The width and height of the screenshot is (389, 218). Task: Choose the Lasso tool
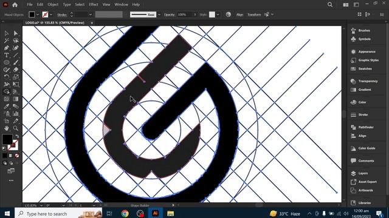coord(16,41)
